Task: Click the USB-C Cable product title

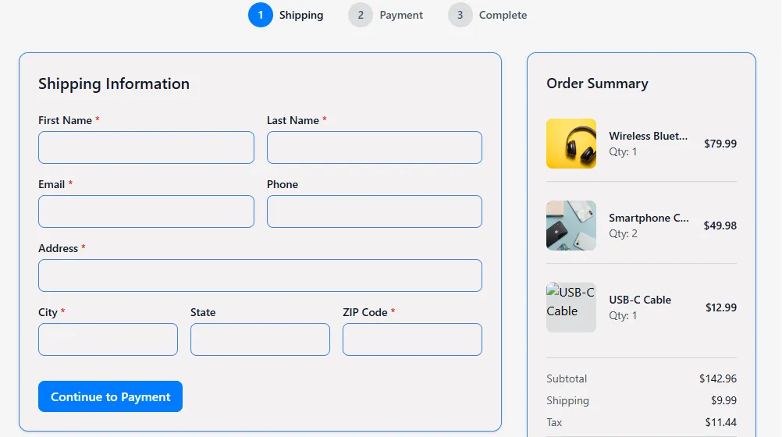Action: [640, 300]
